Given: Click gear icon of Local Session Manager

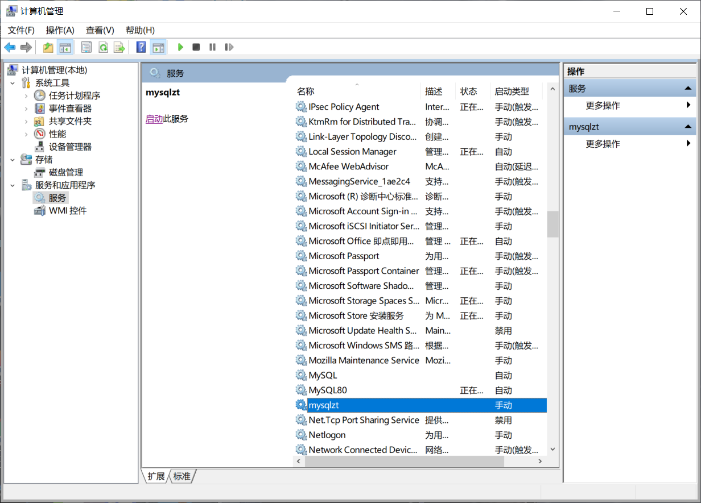Looking at the screenshot, I should [301, 152].
